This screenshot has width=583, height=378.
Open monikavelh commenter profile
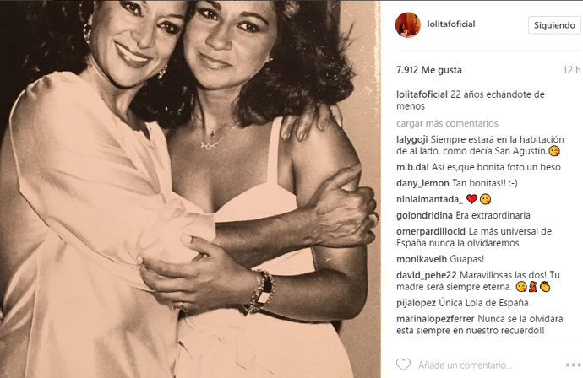[422, 259]
